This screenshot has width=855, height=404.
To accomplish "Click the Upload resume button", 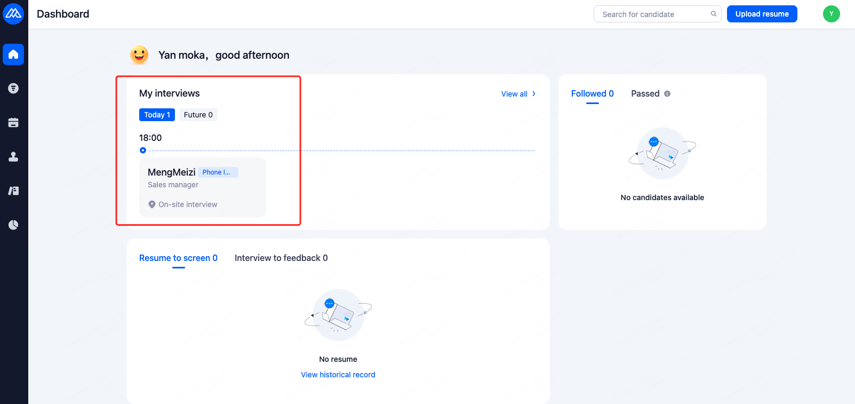I will (x=762, y=14).
